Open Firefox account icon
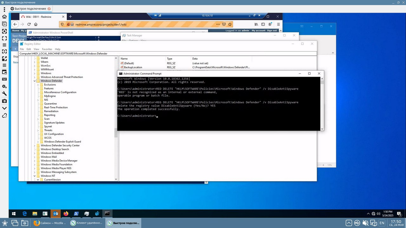Viewport: 406px width, 228px height. pos(270,24)
